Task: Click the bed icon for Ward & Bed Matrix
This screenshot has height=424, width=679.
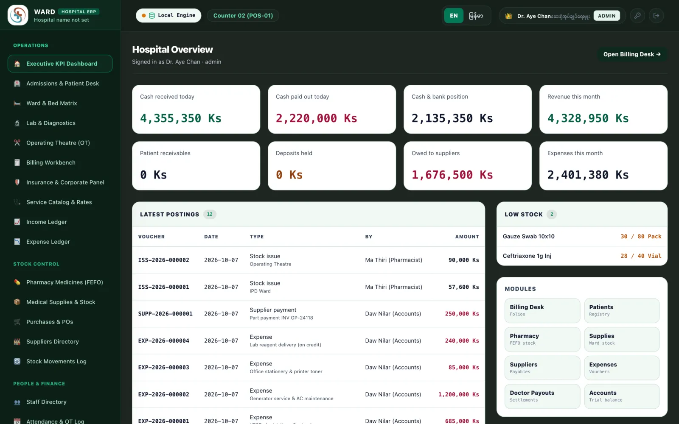Action: pos(17,103)
